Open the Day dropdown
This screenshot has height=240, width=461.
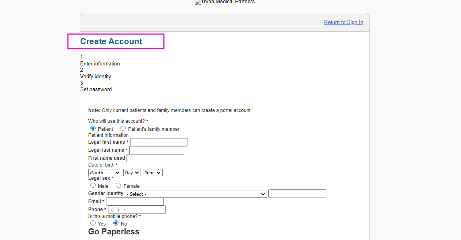132,173
